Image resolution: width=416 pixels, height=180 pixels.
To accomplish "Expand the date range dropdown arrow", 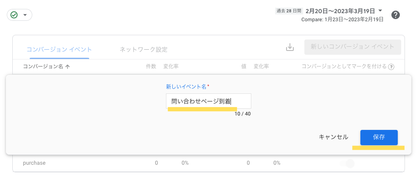I will 380,11.
